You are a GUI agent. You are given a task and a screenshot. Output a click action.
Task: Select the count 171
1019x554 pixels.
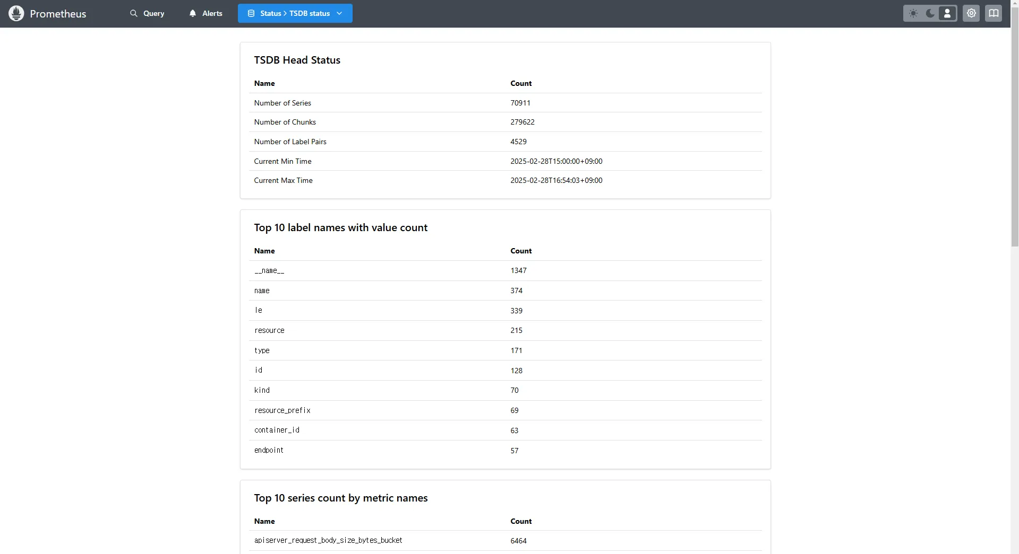pos(516,350)
